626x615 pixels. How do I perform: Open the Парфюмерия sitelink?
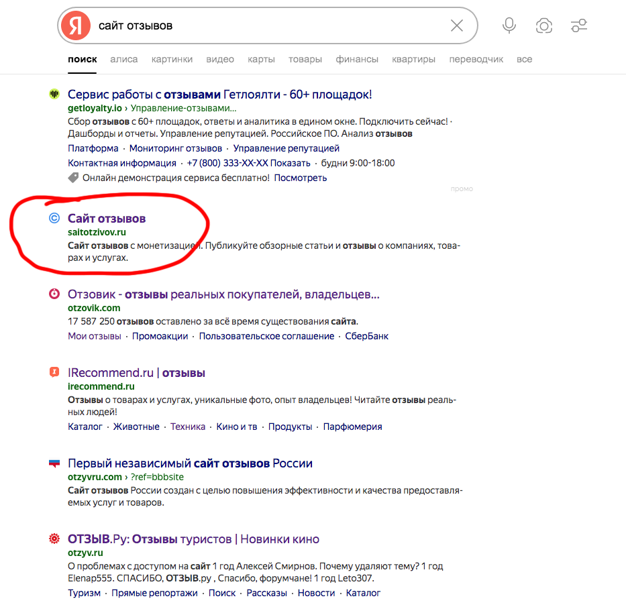(352, 427)
